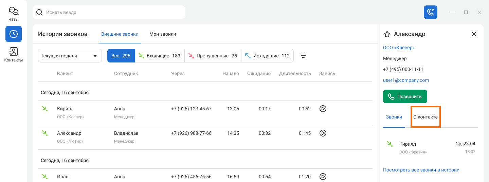Click the green Позвонить button
The image size is (489, 182).
point(405,96)
